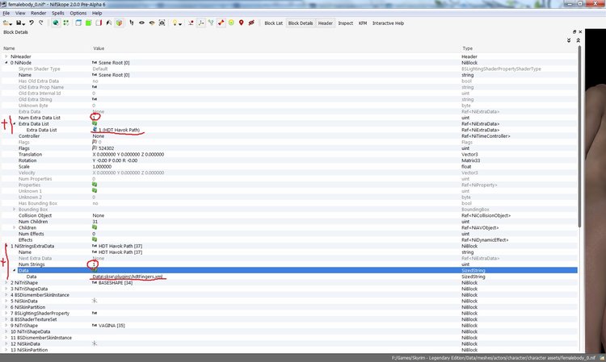The height and width of the screenshot is (362, 606).
Task: Click the Undo arrow icon
Action: tap(32, 23)
